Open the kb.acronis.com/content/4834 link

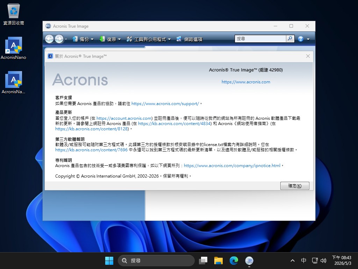(x=174, y=124)
